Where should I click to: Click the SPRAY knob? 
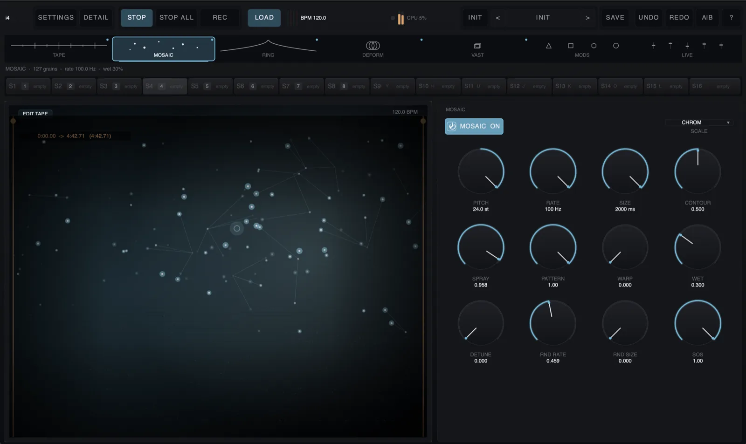pyautogui.click(x=481, y=247)
